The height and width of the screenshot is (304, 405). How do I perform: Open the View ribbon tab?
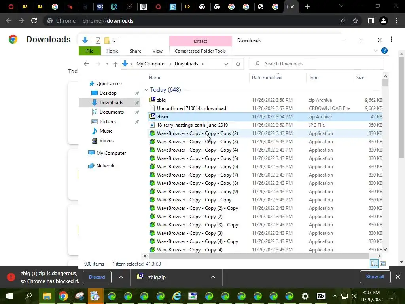click(157, 51)
